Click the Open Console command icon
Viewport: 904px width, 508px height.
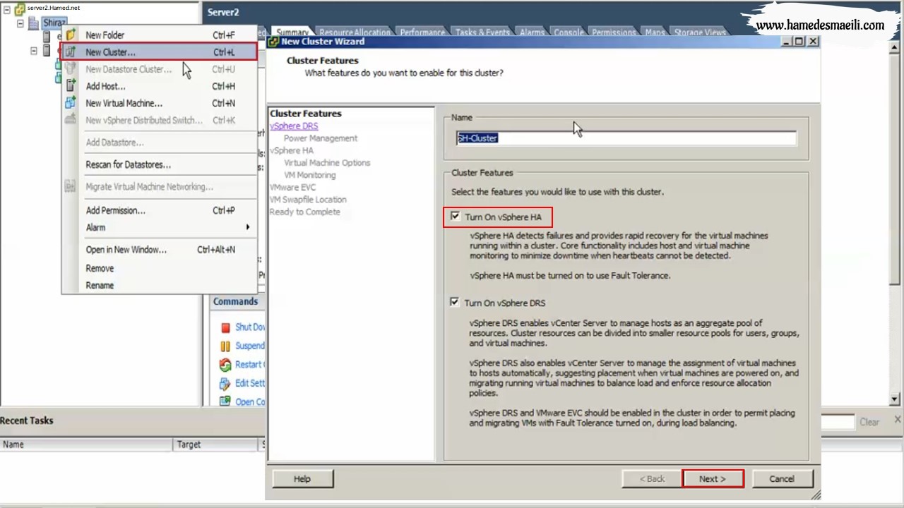tap(225, 401)
